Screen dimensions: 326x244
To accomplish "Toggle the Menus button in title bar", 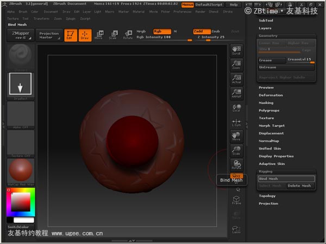I will tap(187, 4).
